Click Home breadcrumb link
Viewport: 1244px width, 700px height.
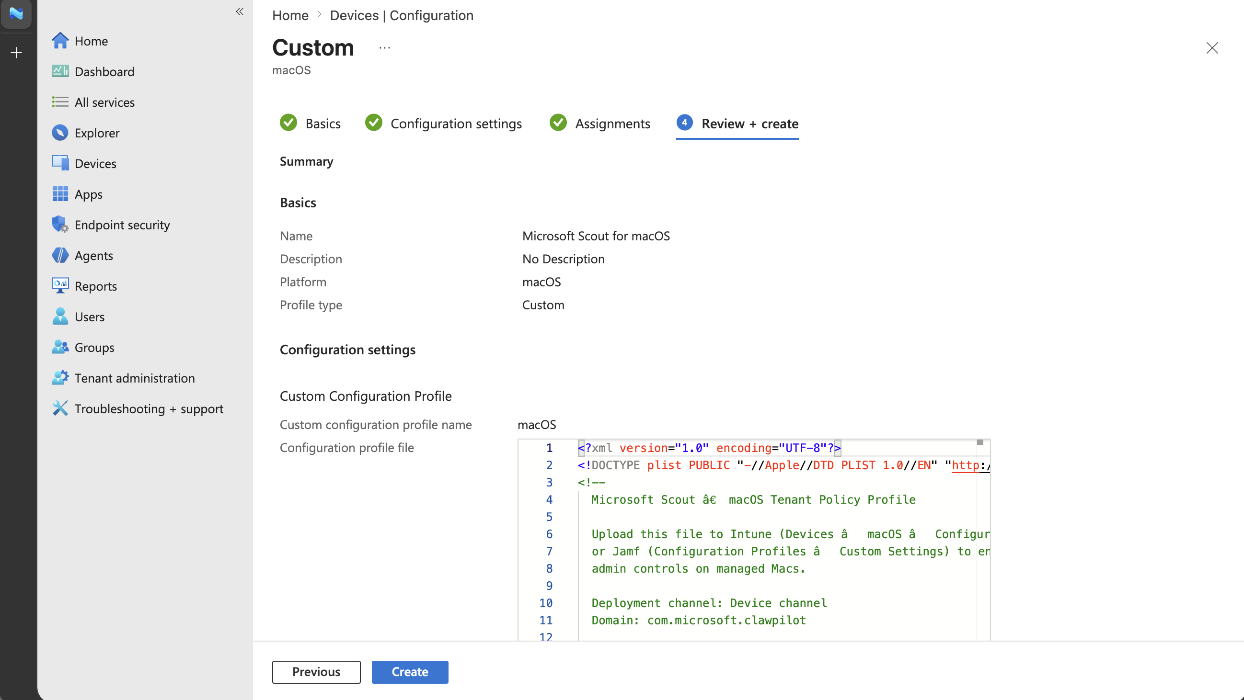click(x=290, y=15)
